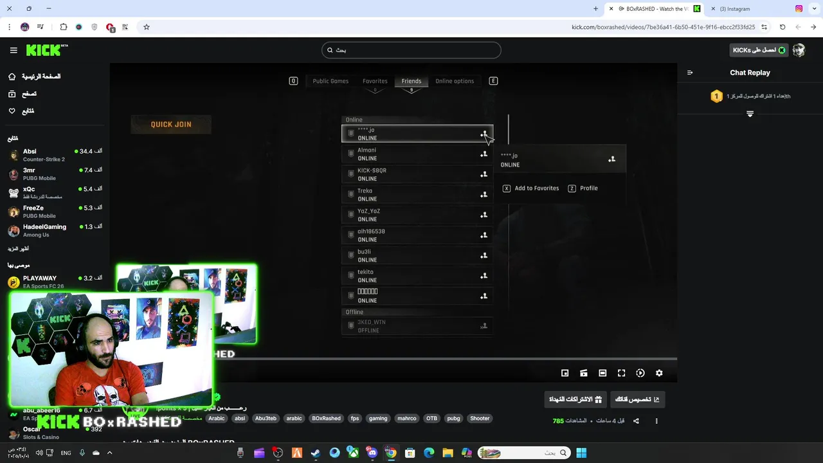823x463 pixels.
Task: Click the gift subscriptions button
Action: click(x=575, y=399)
